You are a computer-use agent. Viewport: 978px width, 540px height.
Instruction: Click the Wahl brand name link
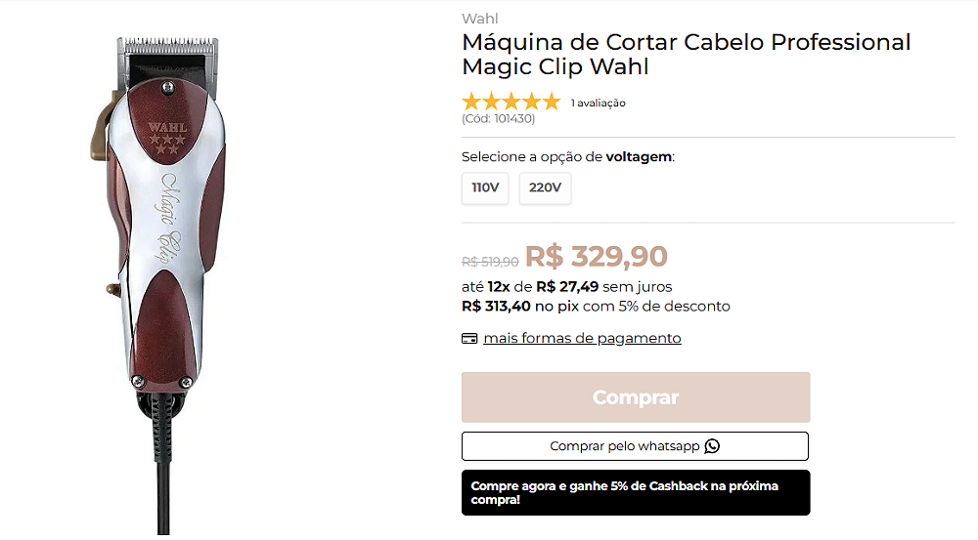point(479,19)
